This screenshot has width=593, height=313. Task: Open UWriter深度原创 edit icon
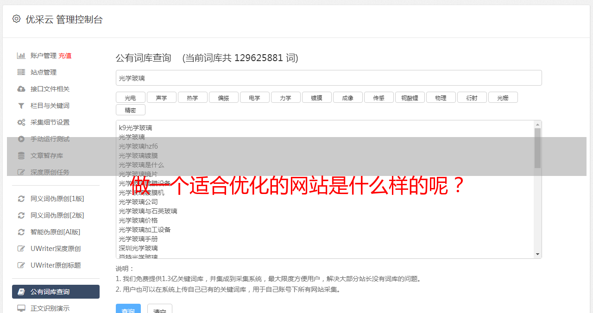coord(21,249)
